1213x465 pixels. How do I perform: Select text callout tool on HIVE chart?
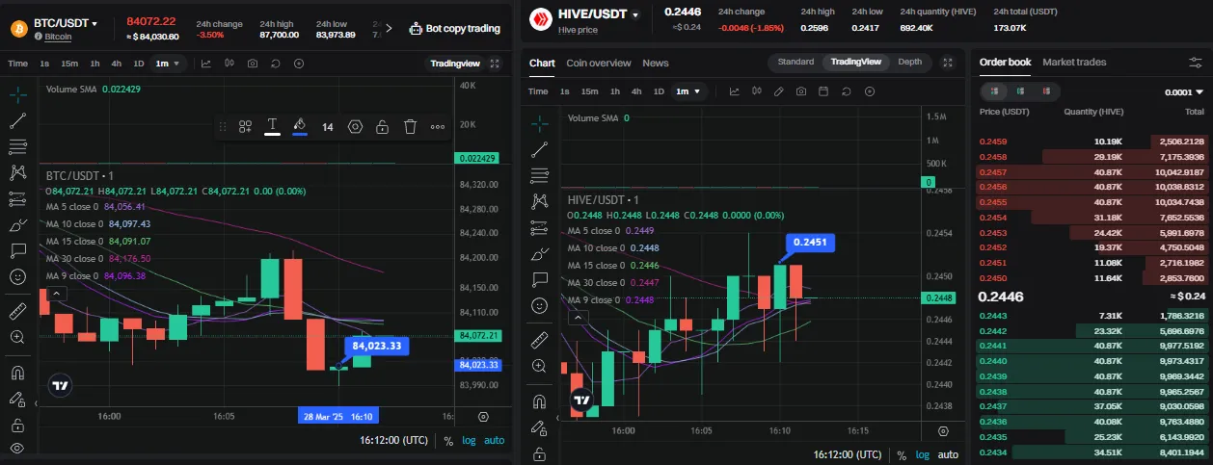tap(539, 279)
